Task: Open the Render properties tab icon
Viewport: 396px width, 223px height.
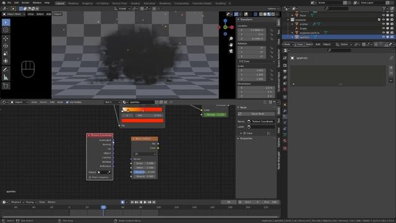Action: (285, 66)
